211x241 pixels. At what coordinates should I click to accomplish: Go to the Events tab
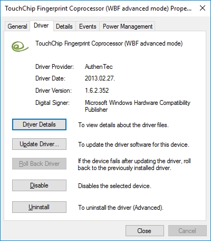pyautogui.click(x=88, y=26)
